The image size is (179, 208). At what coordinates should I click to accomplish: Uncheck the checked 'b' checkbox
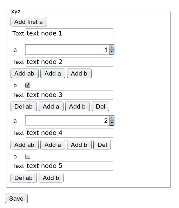[x=28, y=85]
